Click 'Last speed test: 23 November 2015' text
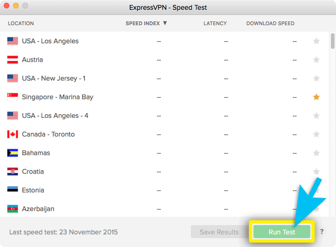 [x=63, y=232]
